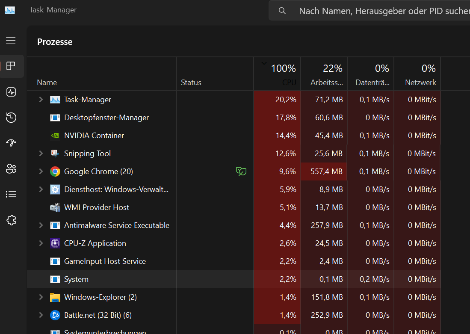Click the Prozesse page heading
The height and width of the screenshot is (334, 470).
click(x=55, y=42)
